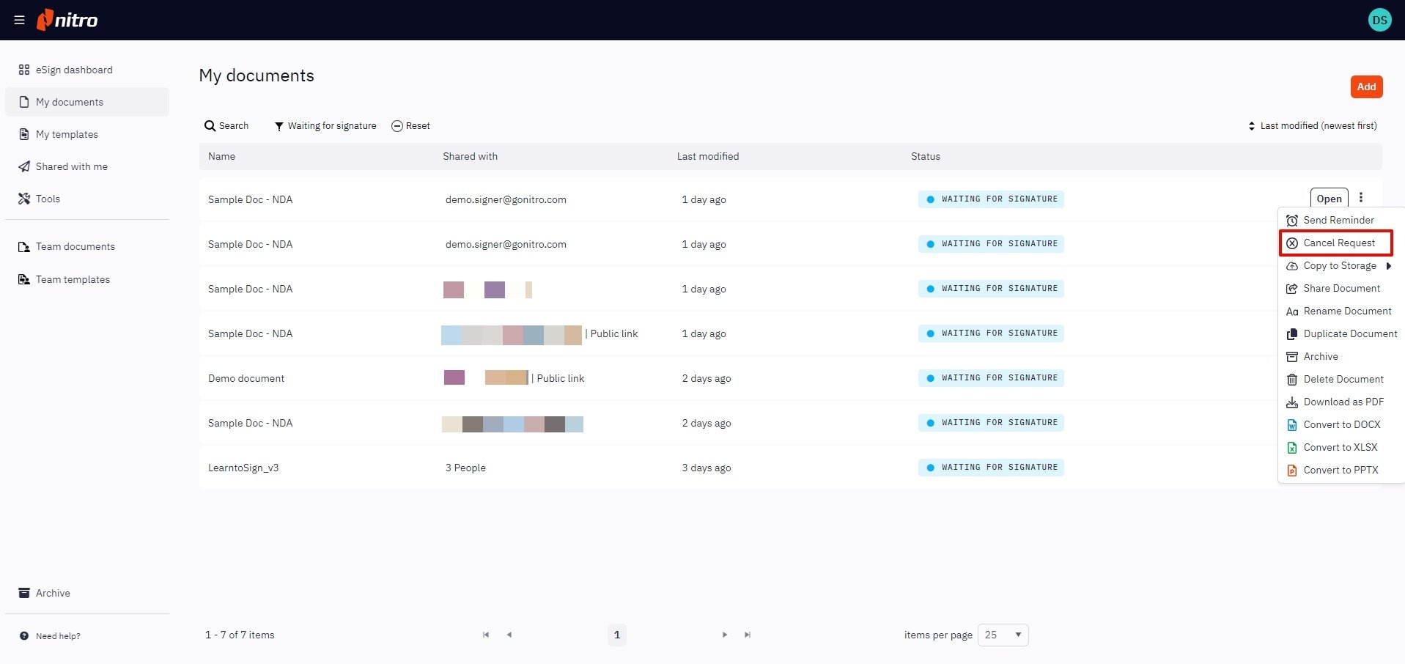Open the items per page dropdown
1405x664 pixels.
(x=1003, y=635)
